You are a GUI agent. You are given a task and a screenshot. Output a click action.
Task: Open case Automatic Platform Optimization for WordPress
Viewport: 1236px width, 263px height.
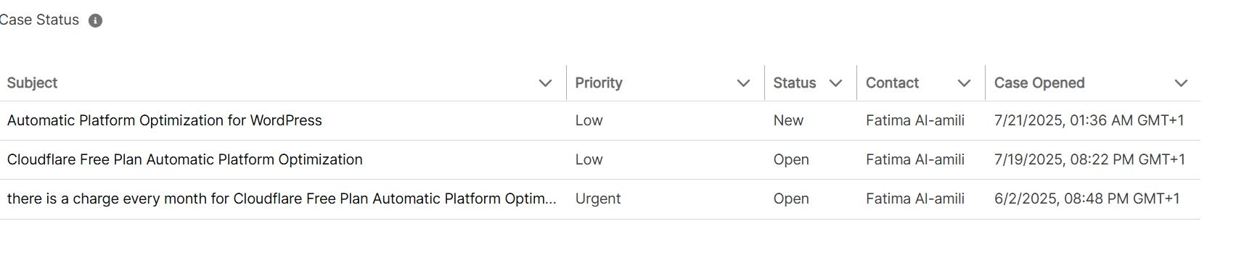pos(165,121)
